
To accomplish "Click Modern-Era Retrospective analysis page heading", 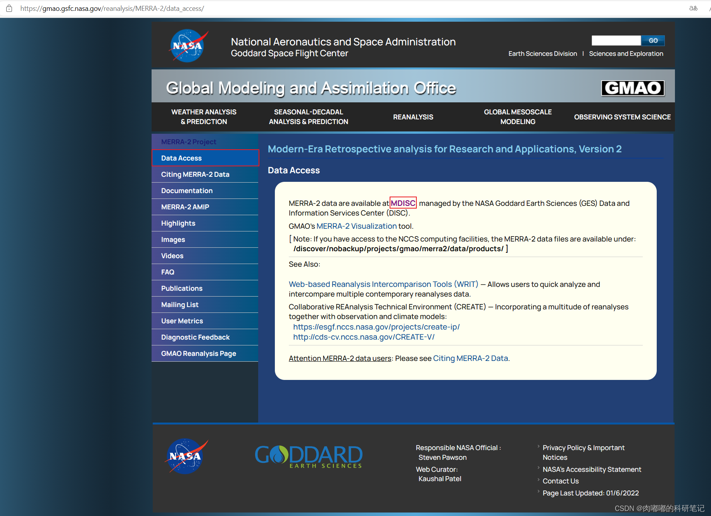I will (445, 149).
